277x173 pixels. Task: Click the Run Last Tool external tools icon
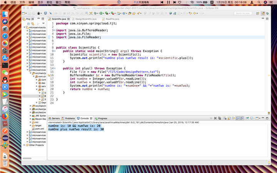tap(112, 13)
